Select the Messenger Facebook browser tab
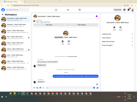137x102 pixels. pyautogui.click(x=13, y=2)
